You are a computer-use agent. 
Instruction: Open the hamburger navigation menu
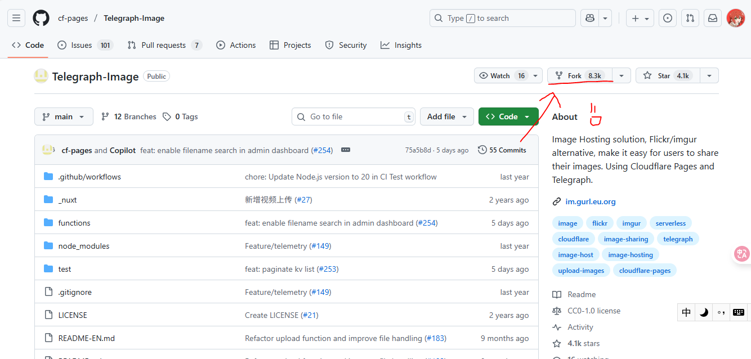pos(16,18)
